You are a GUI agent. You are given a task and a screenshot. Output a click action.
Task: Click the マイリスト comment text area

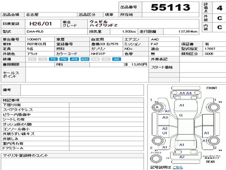coord(72,164)
